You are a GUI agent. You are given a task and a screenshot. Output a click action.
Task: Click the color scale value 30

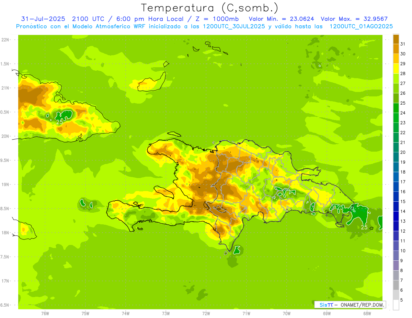(x=403, y=54)
